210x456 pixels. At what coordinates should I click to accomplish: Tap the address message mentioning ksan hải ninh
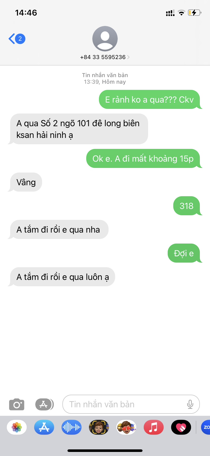[78, 129]
